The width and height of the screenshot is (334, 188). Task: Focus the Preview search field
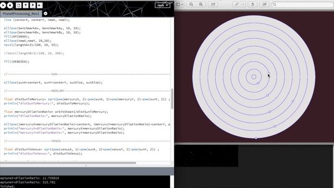303,4
